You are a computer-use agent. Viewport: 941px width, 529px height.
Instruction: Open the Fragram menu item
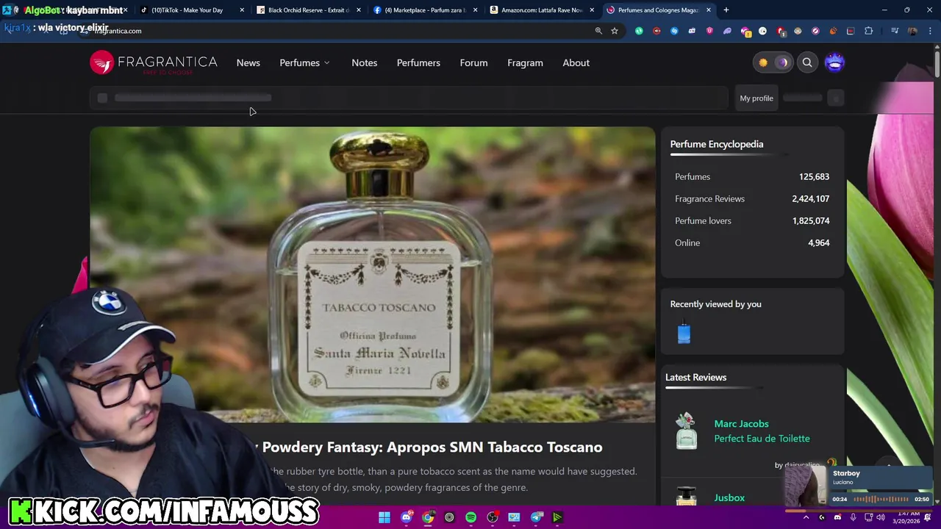[x=525, y=62]
